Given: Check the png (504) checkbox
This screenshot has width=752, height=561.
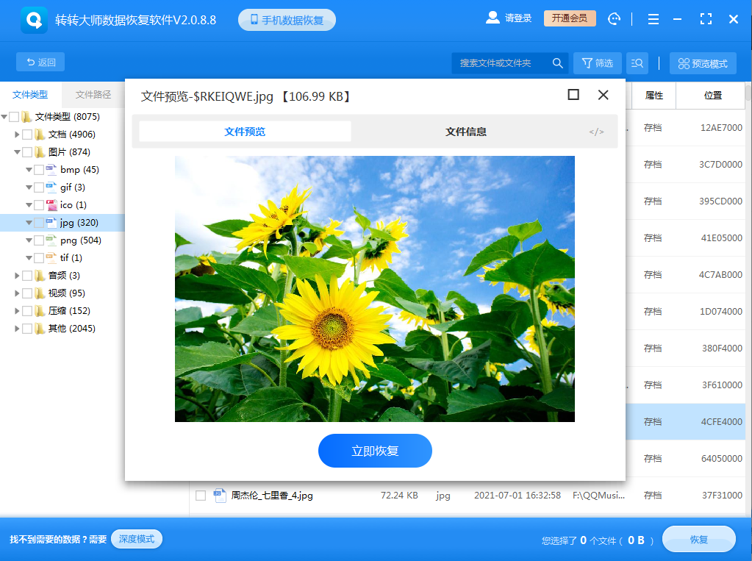Looking at the screenshot, I should [x=40, y=240].
